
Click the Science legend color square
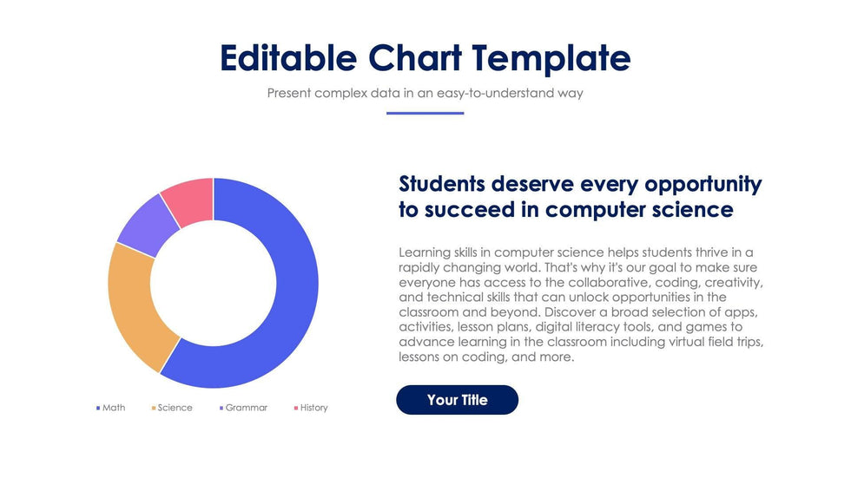[154, 408]
